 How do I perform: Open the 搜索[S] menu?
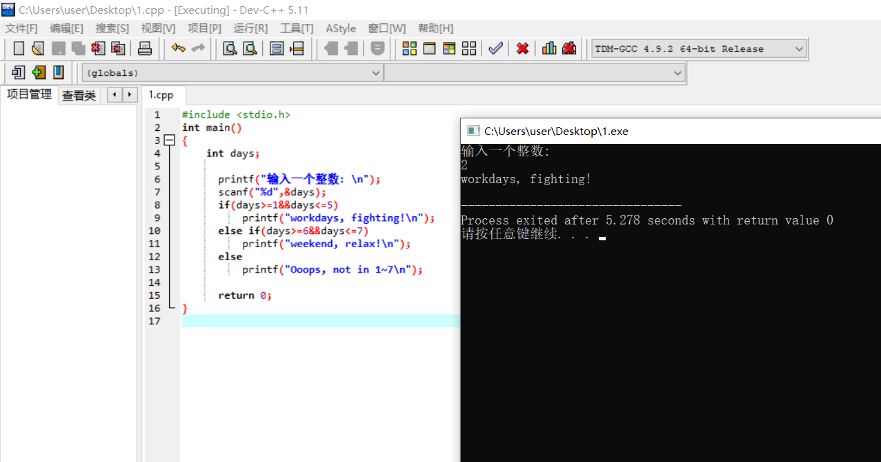click(112, 28)
